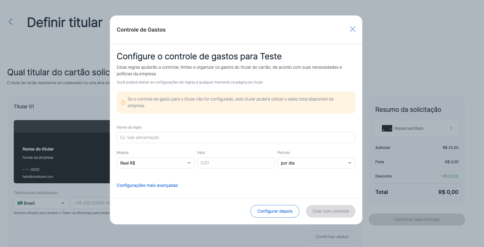Screen dimensions: 484x247
Task: Open Configurações mais avançadas link
Action: click(x=147, y=185)
